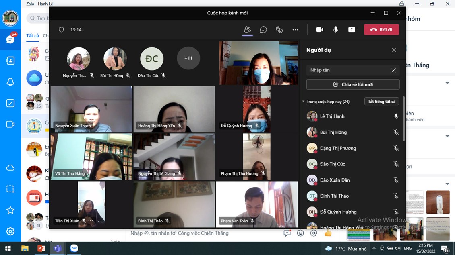Click the meeting shield security icon
Screen dimensions: 455x255
(61, 30)
